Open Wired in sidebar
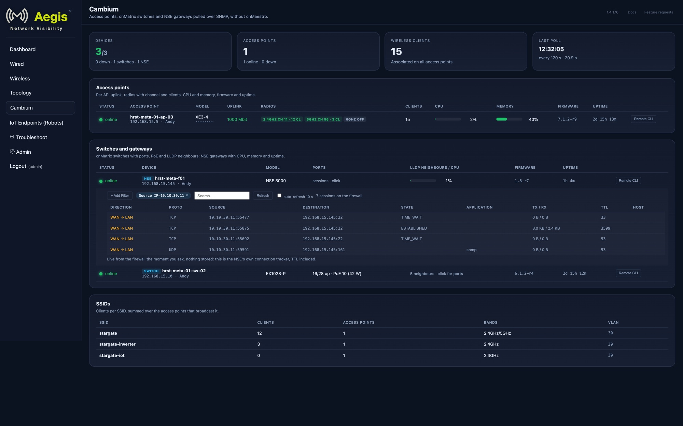This screenshot has width=683, height=426. click(17, 64)
